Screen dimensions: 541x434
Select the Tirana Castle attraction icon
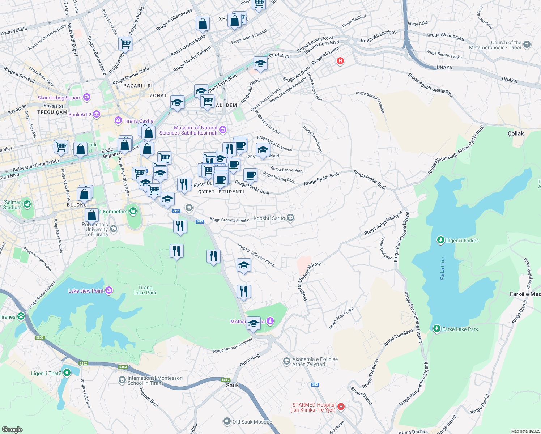pyautogui.click(x=118, y=120)
